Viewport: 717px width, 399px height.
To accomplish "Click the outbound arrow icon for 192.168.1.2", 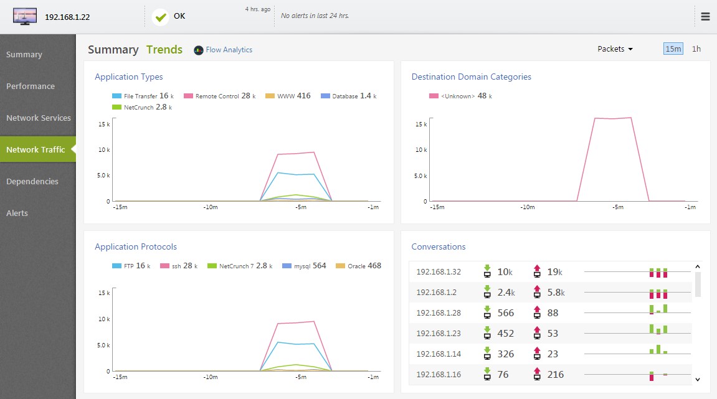I will (537, 293).
